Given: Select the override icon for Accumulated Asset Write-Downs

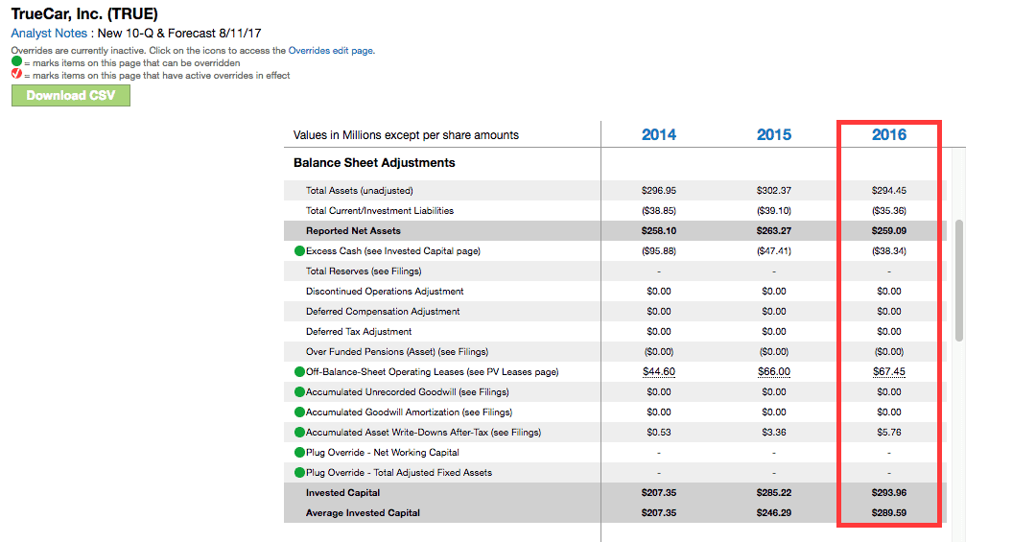Looking at the screenshot, I should click(299, 433).
